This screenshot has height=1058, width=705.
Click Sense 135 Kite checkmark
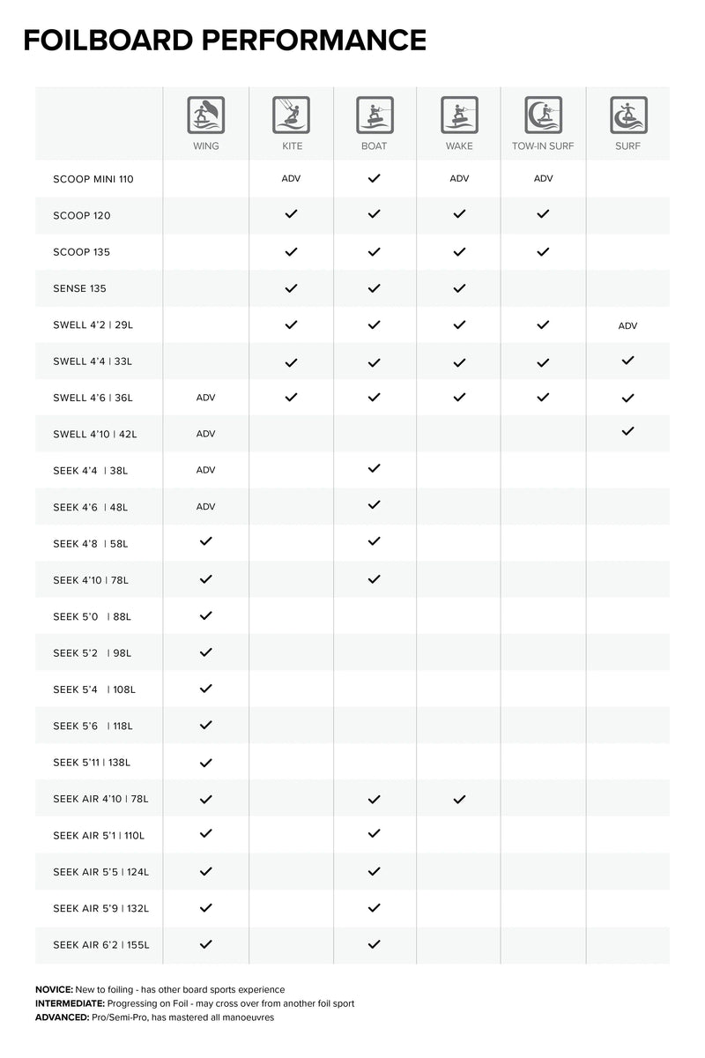(291, 287)
